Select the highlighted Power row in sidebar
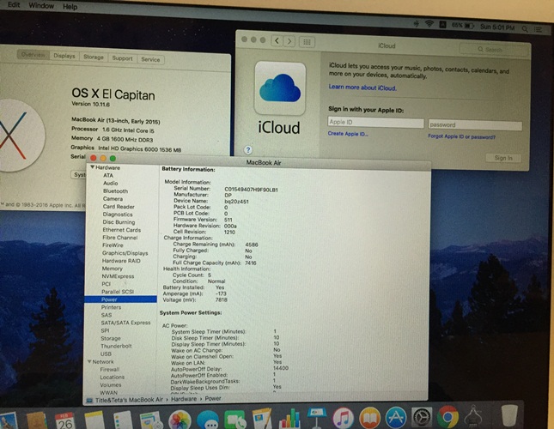Viewport: 554px width, 429px height. [120, 299]
